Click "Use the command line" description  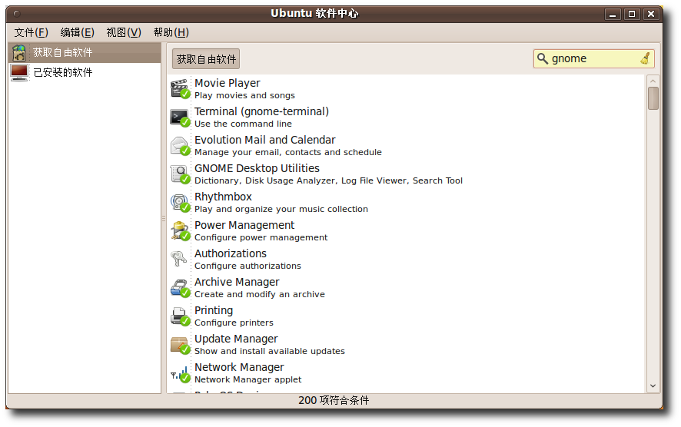pyautogui.click(x=243, y=124)
